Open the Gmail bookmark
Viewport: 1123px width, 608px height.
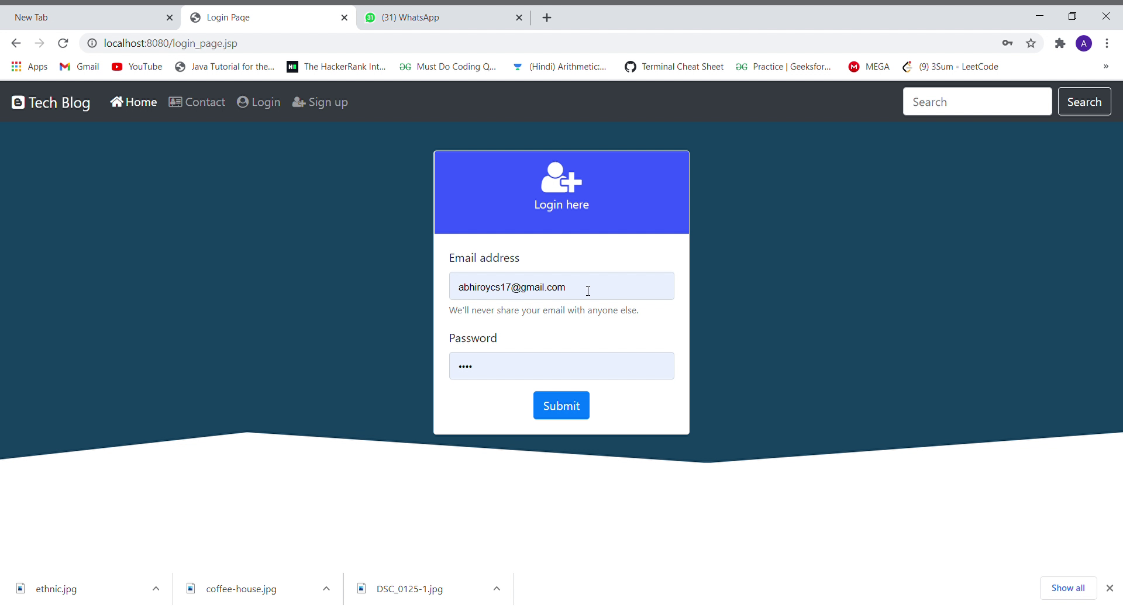click(79, 67)
